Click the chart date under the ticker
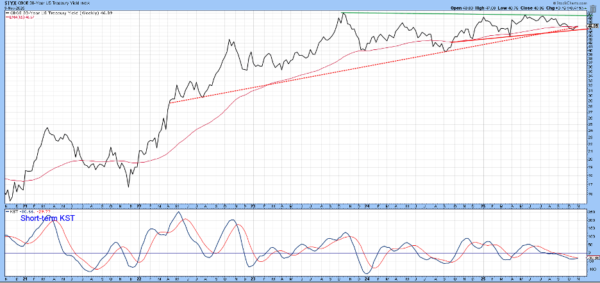Screen dimensions: 600x283 click(x=14, y=8)
